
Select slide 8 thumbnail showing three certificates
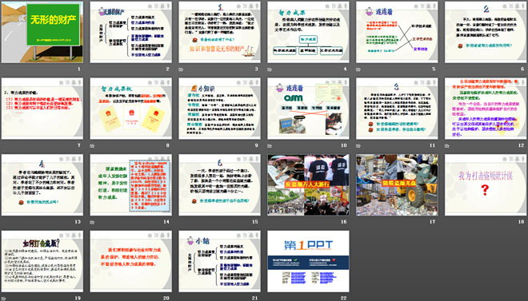tap(131, 109)
